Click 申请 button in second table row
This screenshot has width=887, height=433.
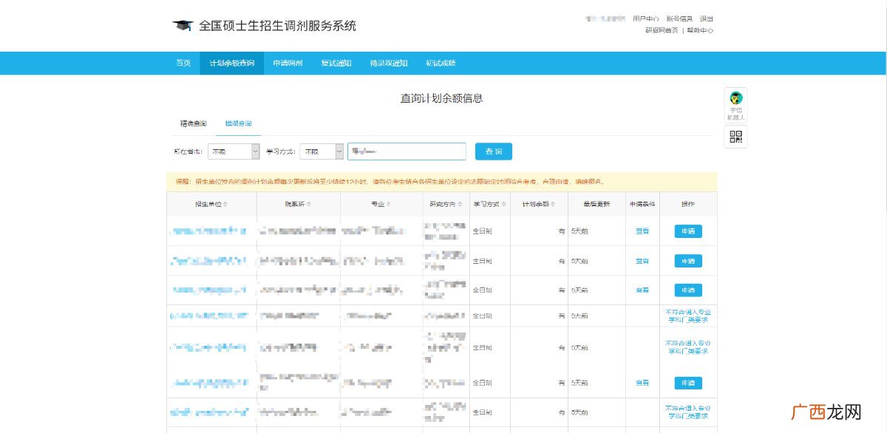tap(688, 261)
